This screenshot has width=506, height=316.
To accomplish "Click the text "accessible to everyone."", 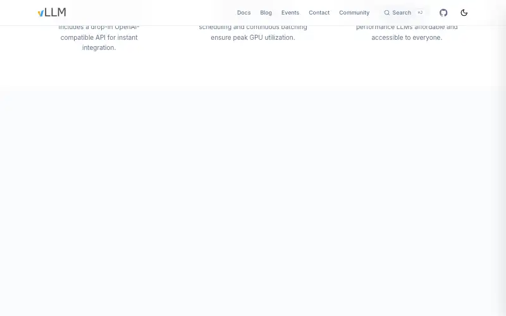I will tap(407, 37).
